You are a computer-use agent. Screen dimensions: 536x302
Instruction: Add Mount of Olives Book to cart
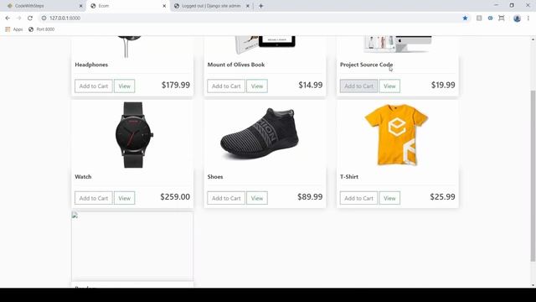[x=226, y=86]
